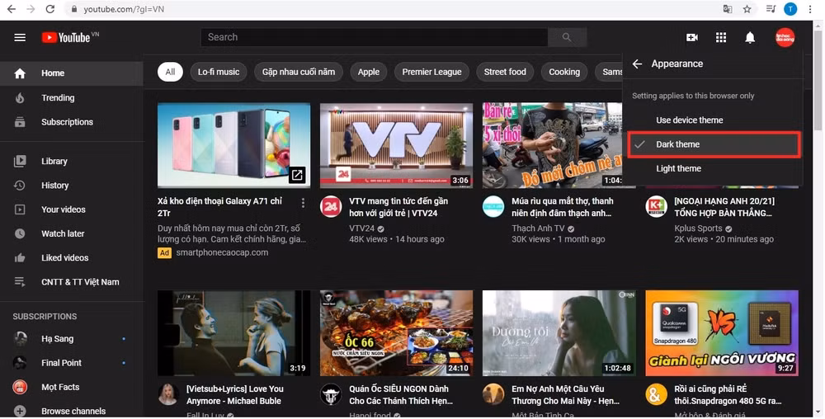Open Thạch Anh TV channel name link
Viewport: 825px width, 419px height.
[538, 228]
